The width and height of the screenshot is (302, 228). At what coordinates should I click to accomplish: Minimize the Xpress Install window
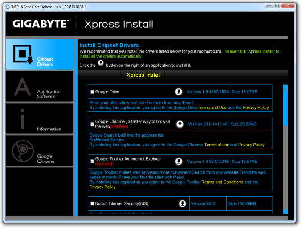click(269, 6)
